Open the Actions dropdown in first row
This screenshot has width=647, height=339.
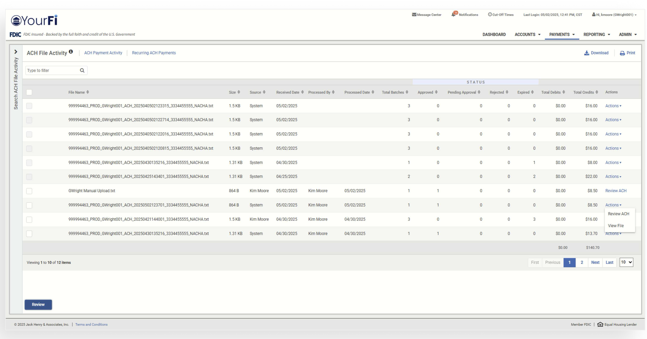pyautogui.click(x=613, y=106)
